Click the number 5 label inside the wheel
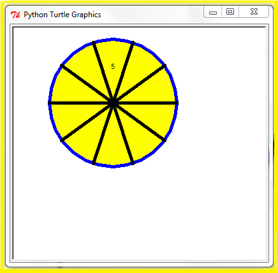 113,66
